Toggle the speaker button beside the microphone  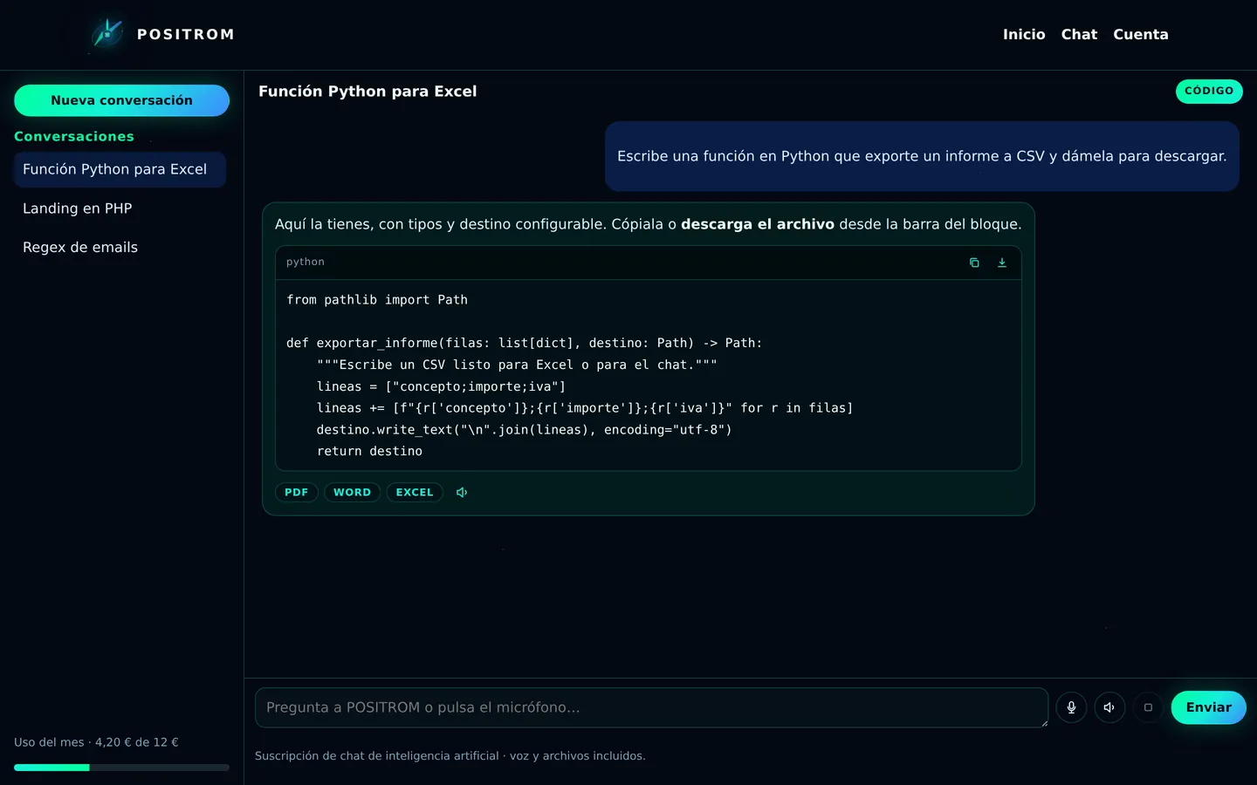[x=1109, y=707]
